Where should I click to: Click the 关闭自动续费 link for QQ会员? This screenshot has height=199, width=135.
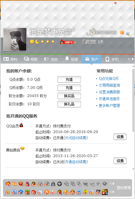click(75, 138)
